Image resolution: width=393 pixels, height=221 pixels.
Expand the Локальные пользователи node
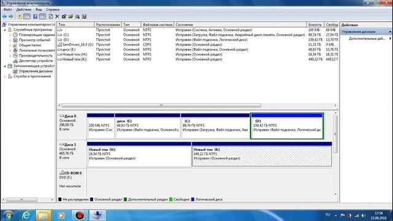click(10, 50)
